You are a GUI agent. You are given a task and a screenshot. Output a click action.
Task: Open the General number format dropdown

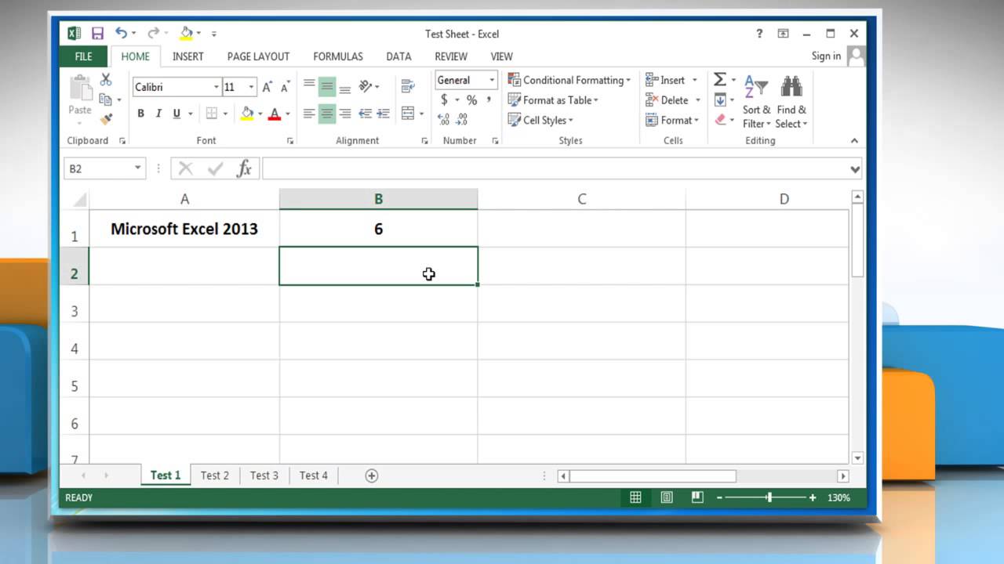coord(492,80)
